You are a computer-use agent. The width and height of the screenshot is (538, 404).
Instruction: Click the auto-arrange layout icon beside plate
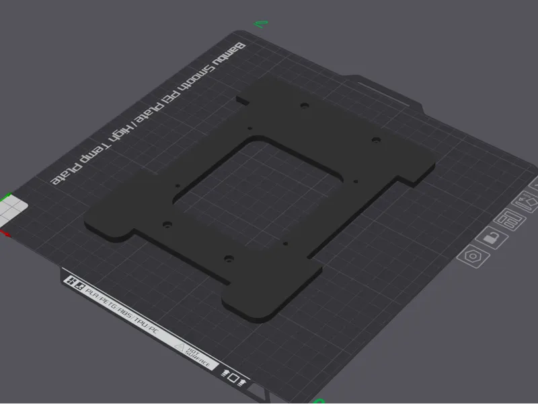[510, 220]
